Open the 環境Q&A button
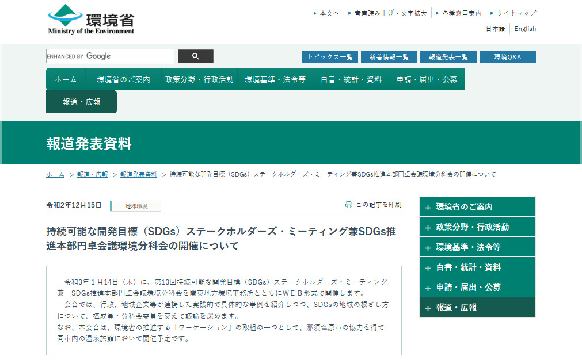The width and height of the screenshot is (582, 364). click(x=507, y=57)
